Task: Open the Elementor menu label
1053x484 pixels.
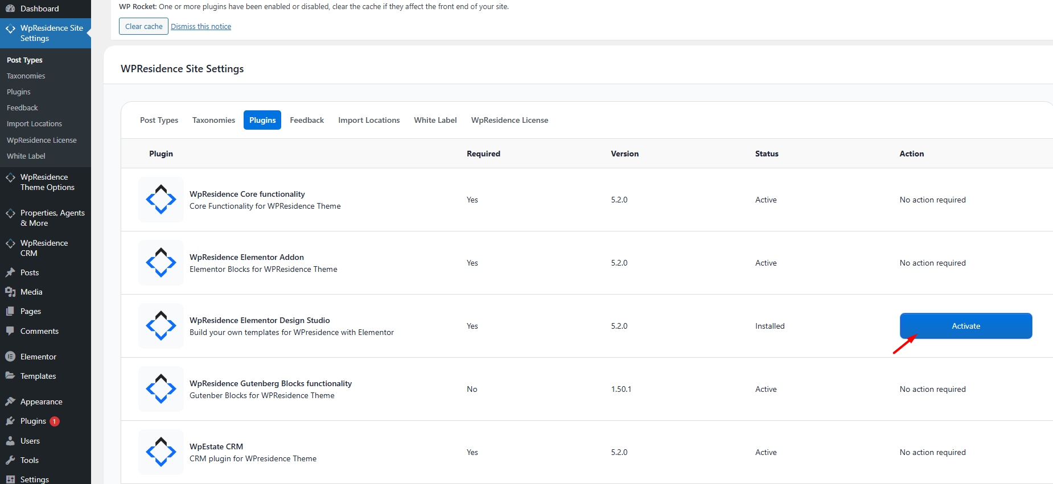Action: click(38, 357)
